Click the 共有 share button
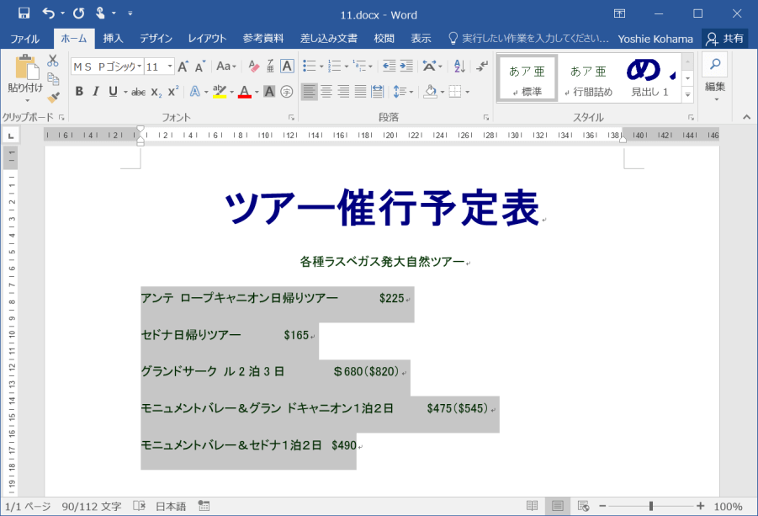This screenshot has width=758, height=516. (724, 39)
